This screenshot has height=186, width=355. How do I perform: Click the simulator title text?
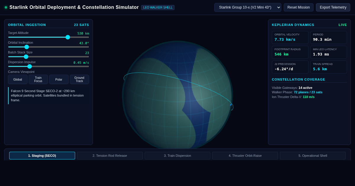(74, 7)
